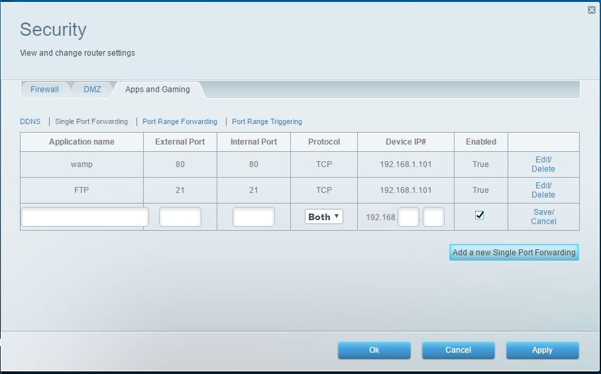The height and width of the screenshot is (374, 601).
Task: Select the Apps and Gaming tab
Action: click(x=158, y=90)
